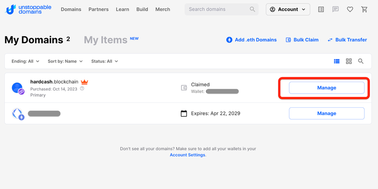
Task: Click the Unstoppable Domains logo
Action: (x=29, y=9)
